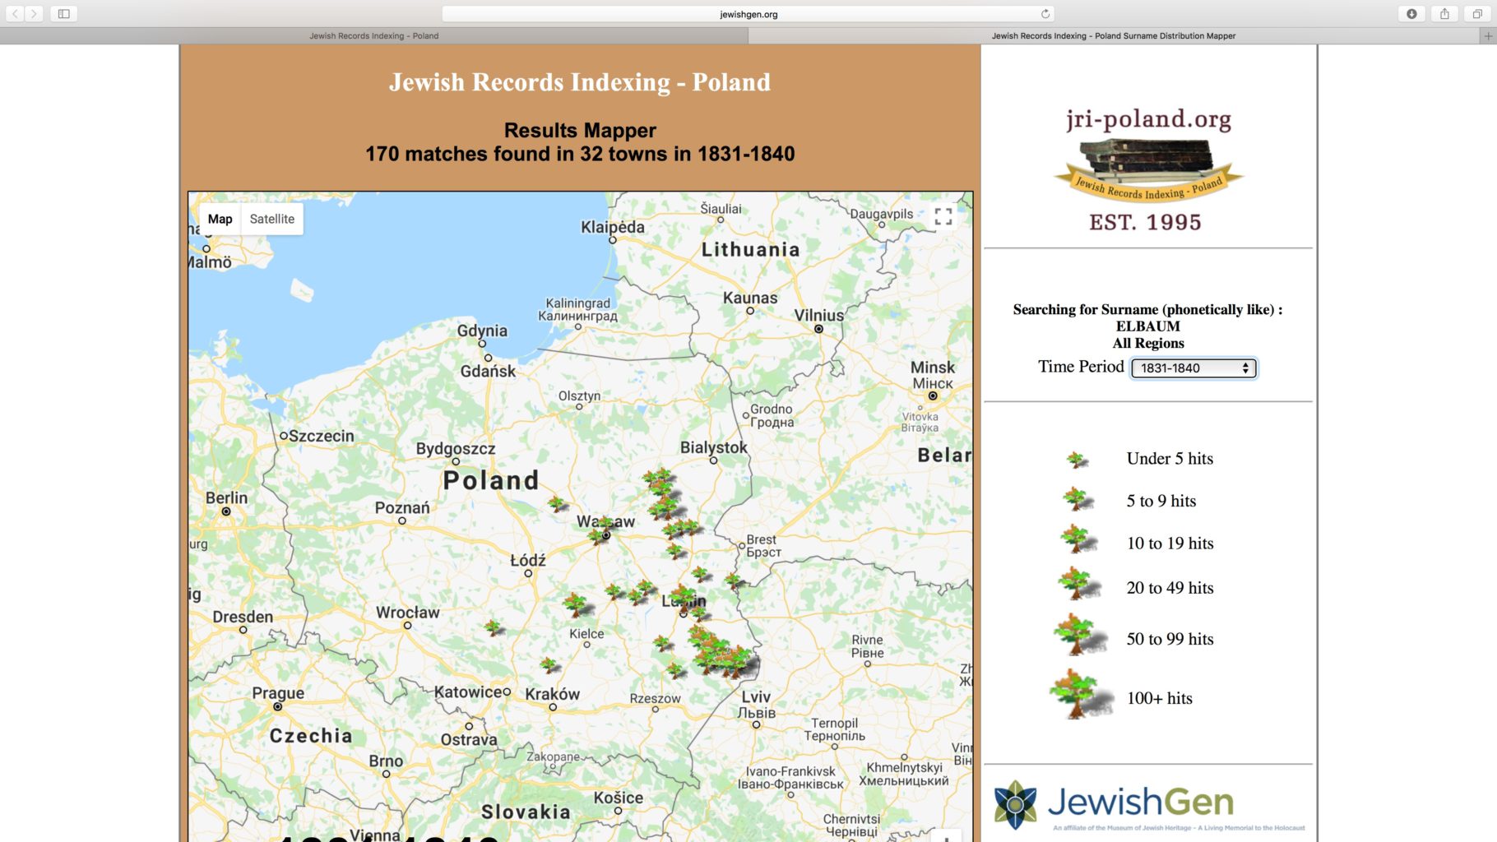Click the JewishGen logo
Image resolution: width=1497 pixels, height=842 pixels.
[x=1148, y=805]
